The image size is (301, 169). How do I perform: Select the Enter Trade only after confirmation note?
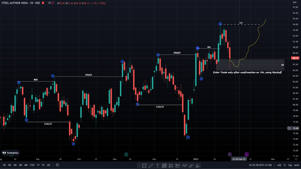[247, 72]
